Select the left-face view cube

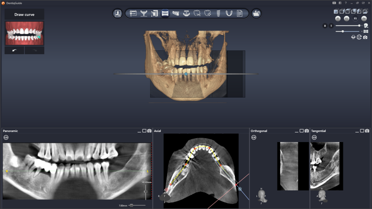tap(359, 11)
